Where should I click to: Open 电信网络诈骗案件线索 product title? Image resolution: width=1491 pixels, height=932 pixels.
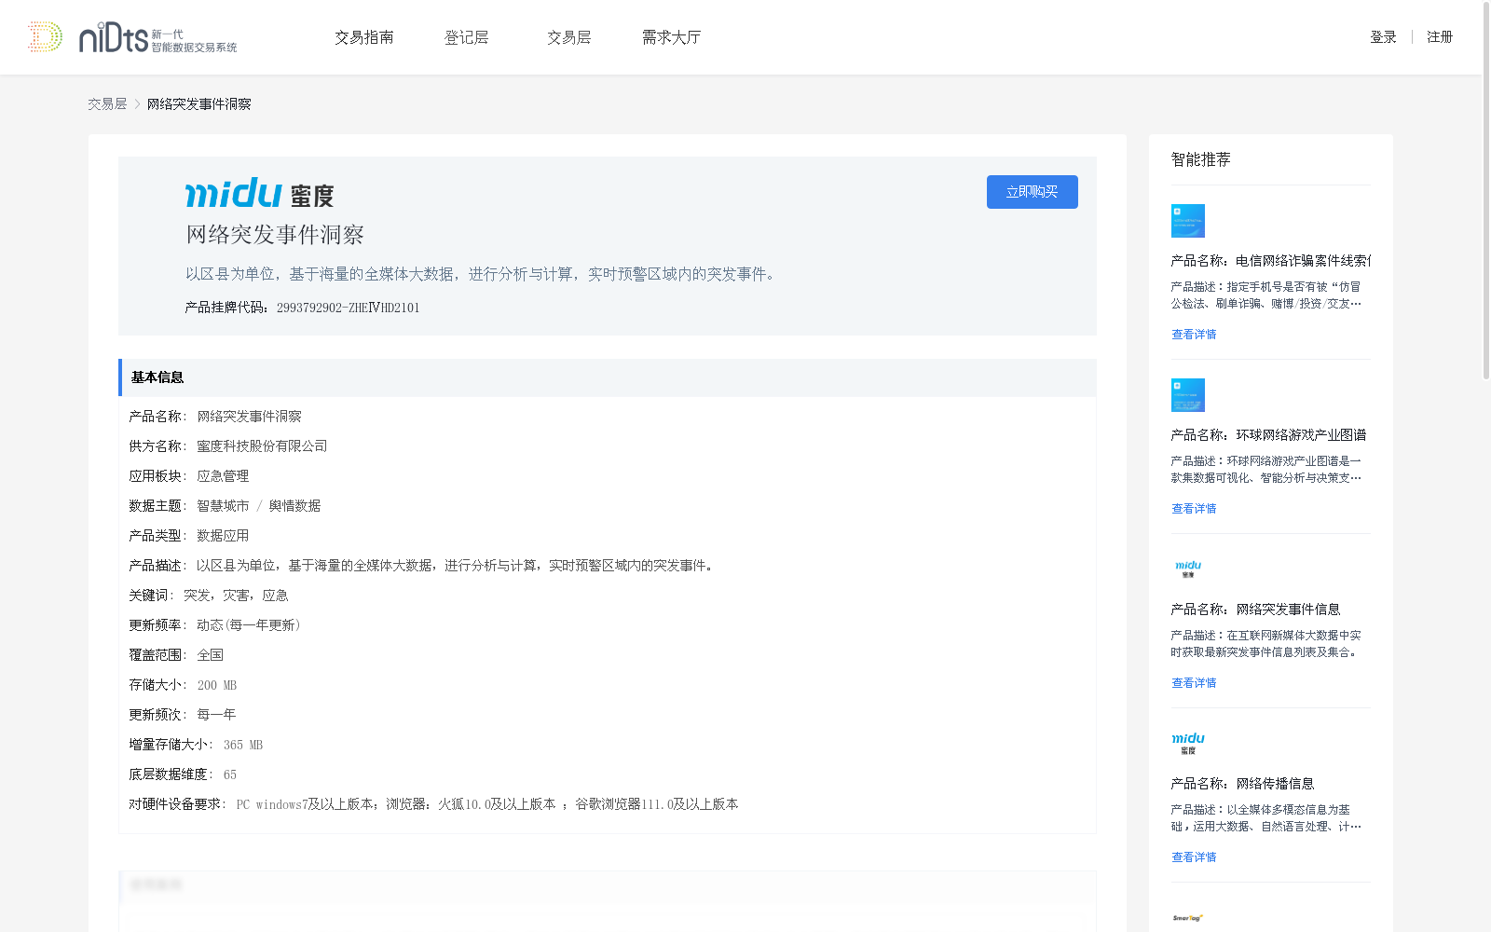1271,261
